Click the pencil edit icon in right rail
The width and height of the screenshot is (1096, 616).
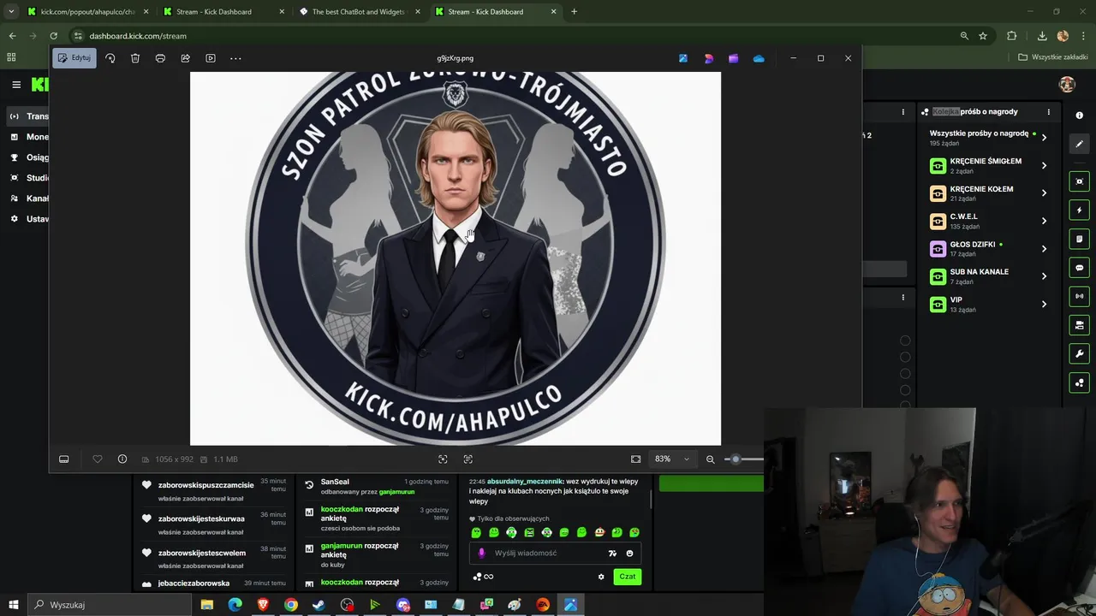pyautogui.click(x=1079, y=144)
